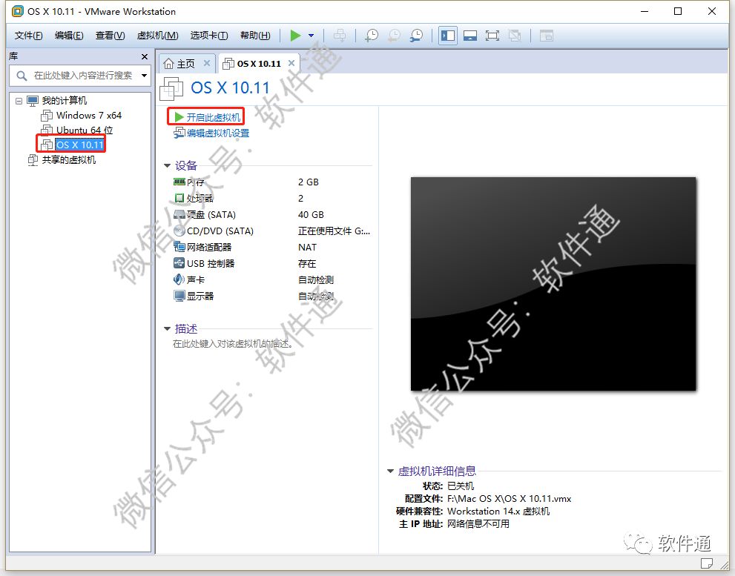Screen dimensions: 735x576
Task: Click the USB 控制器 device row
Action: 271,263
